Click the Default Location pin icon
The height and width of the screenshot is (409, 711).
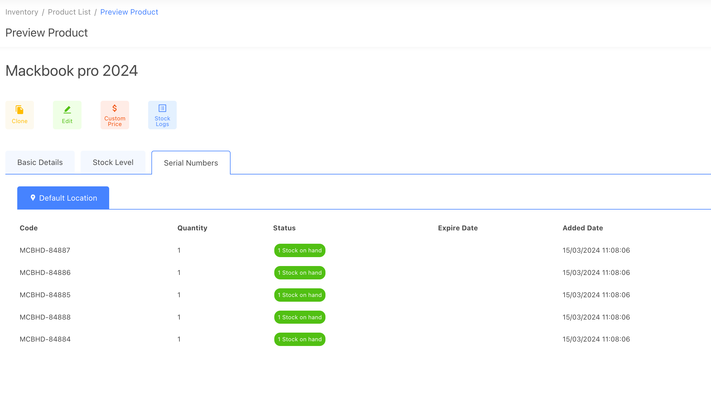coord(33,198)
